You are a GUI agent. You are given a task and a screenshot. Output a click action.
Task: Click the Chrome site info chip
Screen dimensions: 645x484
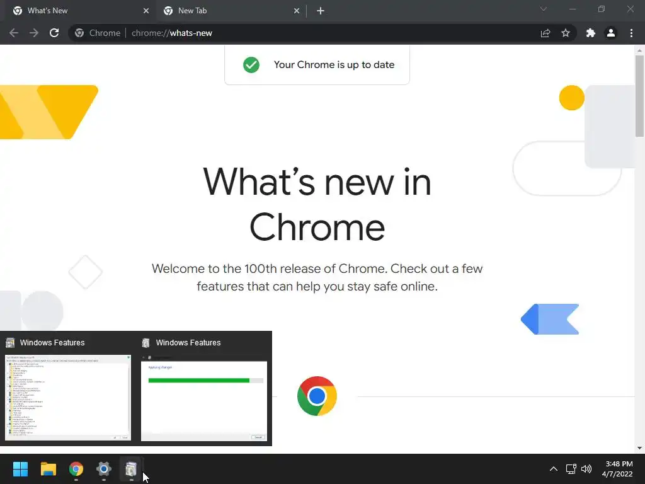[x=98, y=33]
